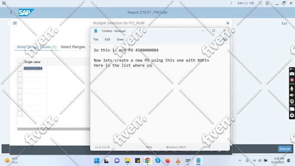Open the notification bell icon
This screenshot has width=295, height=166.
click(288, 160)
